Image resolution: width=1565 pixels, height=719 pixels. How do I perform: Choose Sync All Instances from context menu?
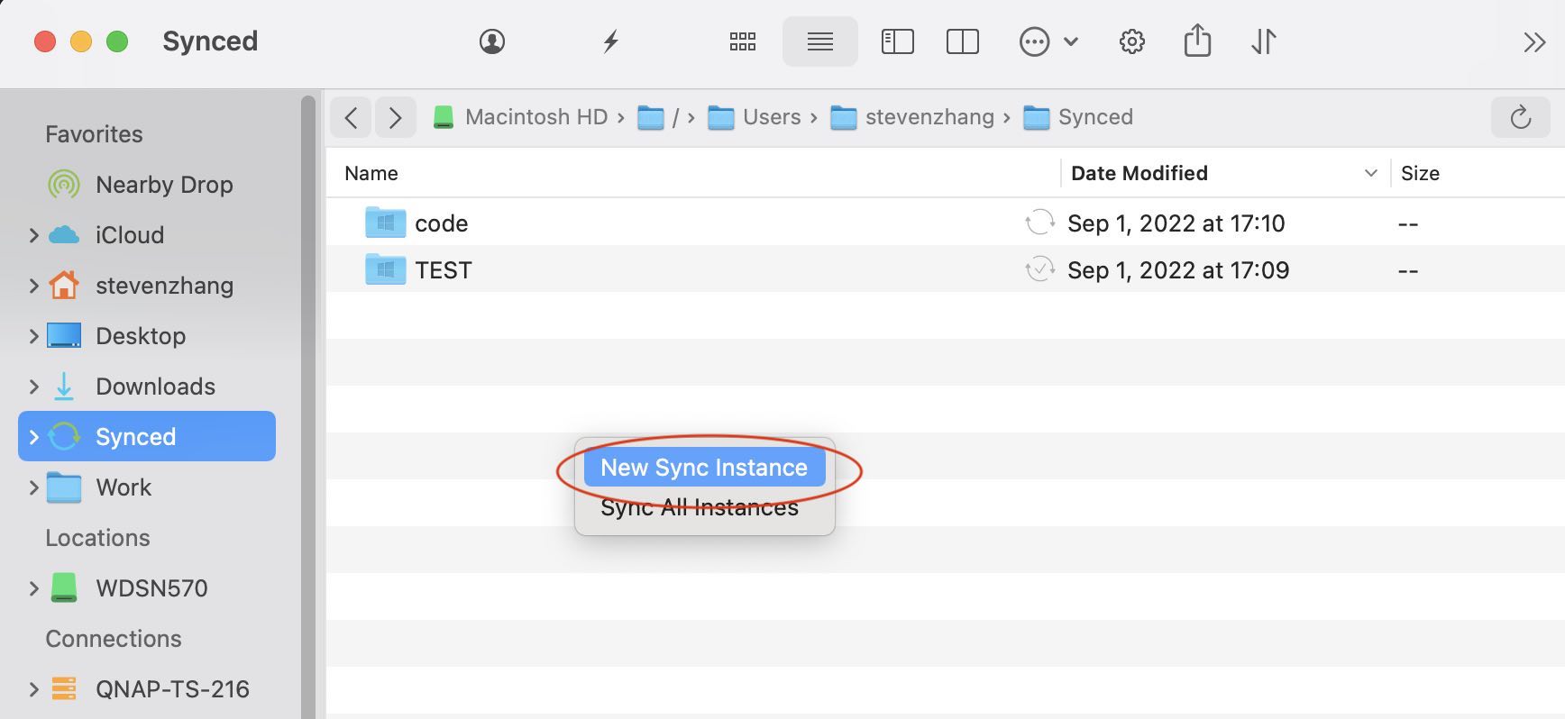tap(700, 507)
